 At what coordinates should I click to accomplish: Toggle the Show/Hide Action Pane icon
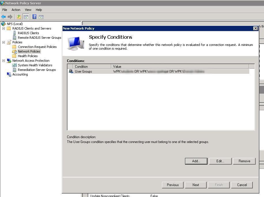click(41, 17)
